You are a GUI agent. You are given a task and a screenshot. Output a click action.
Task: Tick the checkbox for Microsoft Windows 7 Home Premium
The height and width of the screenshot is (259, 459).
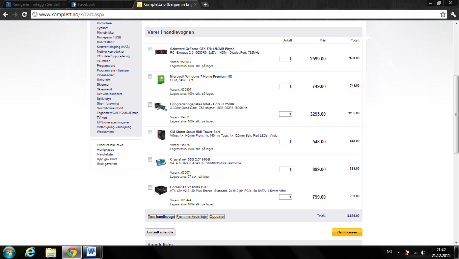point(150,77)
